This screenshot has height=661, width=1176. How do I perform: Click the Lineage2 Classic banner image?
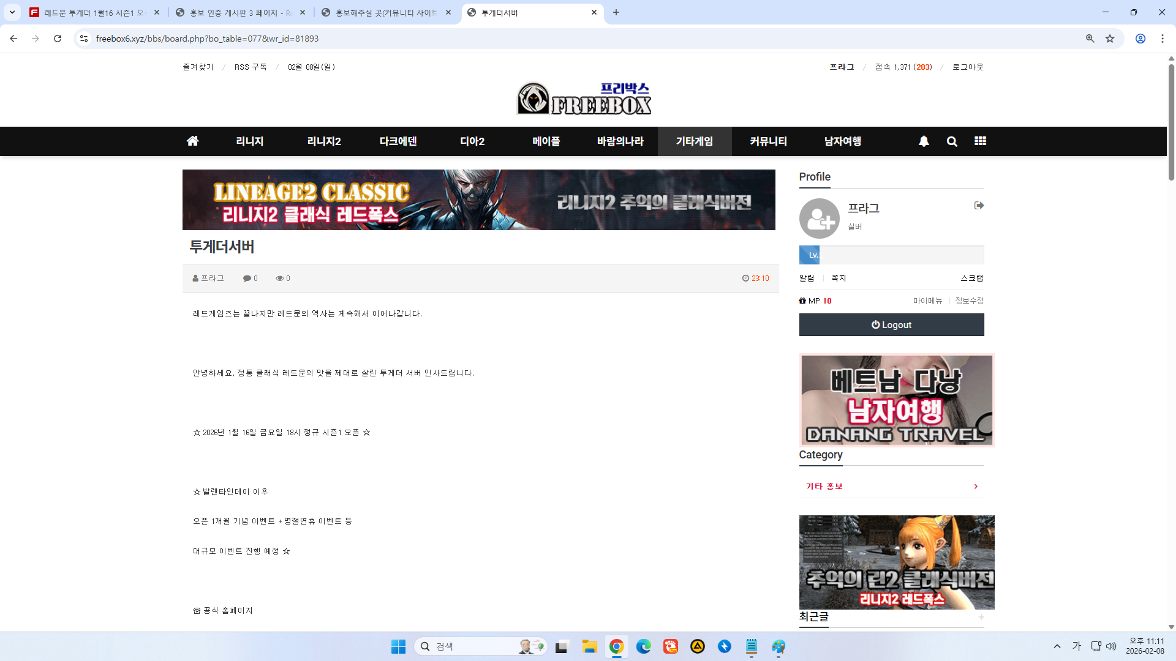pos(478,200)
